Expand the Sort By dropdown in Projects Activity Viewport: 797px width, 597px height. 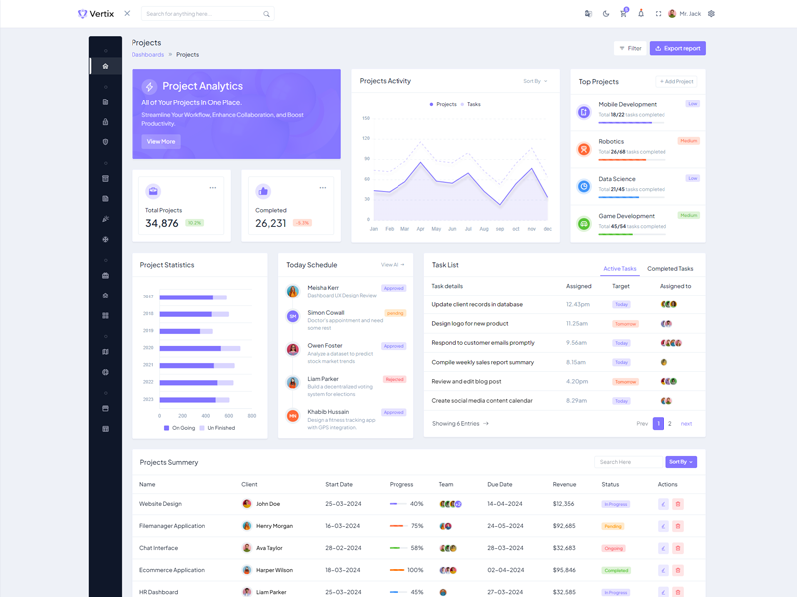coord(535,81)
